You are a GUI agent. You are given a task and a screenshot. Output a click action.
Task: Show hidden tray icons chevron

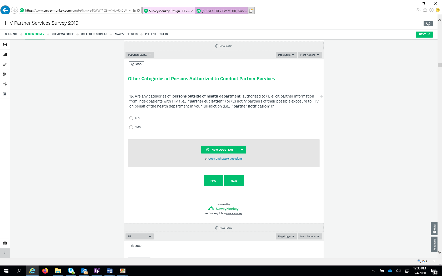[373, 271]
